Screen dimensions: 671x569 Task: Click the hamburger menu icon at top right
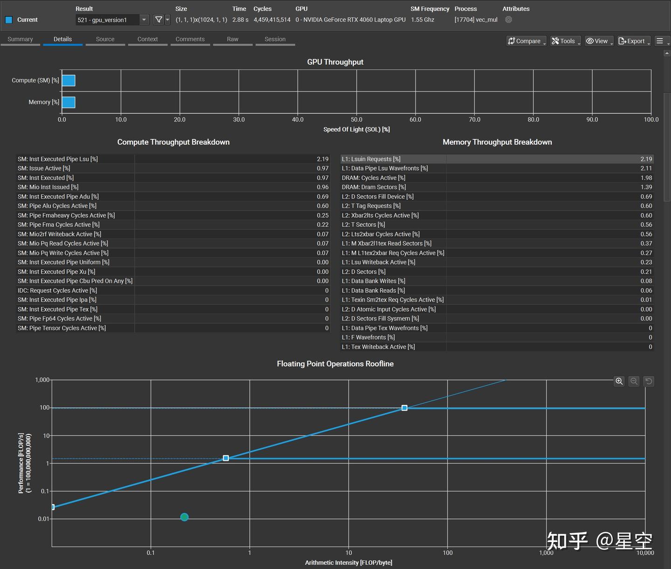[x=660, y=41]
